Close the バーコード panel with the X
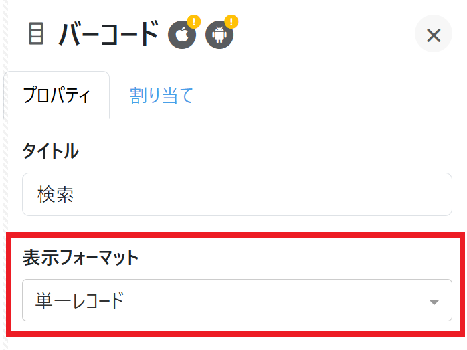Image resolution: width=467 pixels, height=350 pixels. (x=434, y=35)
